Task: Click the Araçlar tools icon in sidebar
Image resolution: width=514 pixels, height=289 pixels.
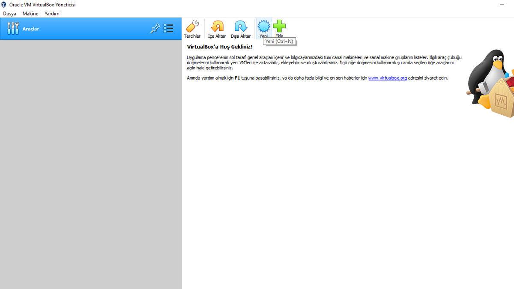Action: pos(13,29)
